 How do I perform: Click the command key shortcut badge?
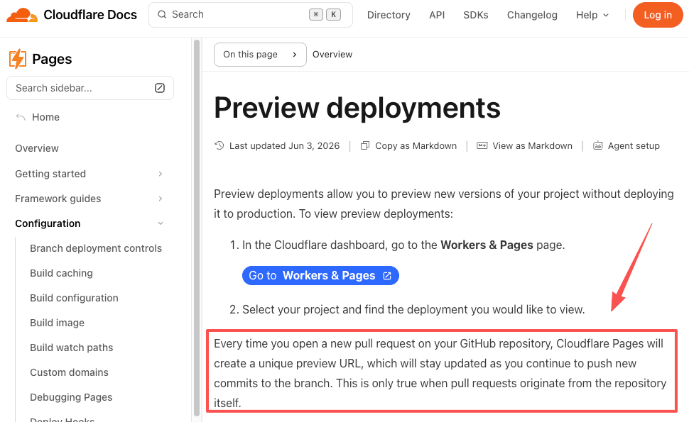click(316, 14)
